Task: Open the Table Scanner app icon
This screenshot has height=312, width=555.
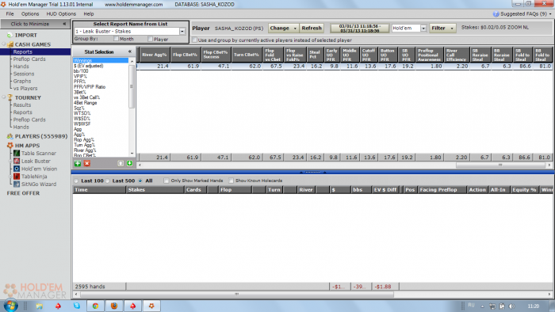Action: [17, 154]
